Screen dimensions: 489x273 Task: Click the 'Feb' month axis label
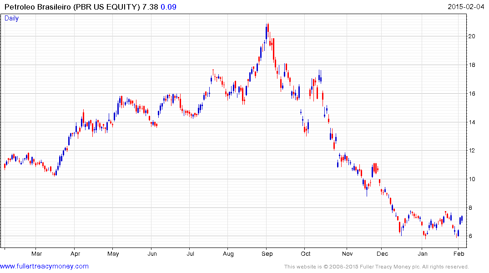tap(459, 253)
